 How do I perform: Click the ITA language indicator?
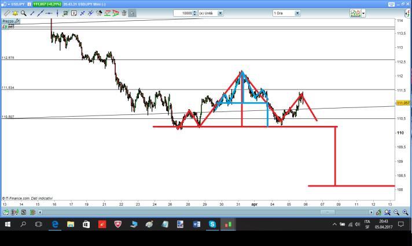pyautogui.click(x=367, y=222)
